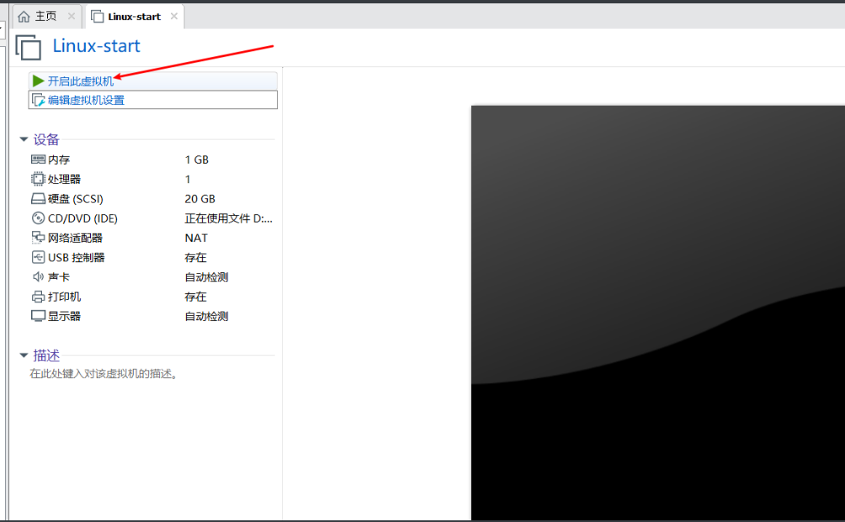
Task: Switch to the 主页 home tab
Action: click(47, 17)
